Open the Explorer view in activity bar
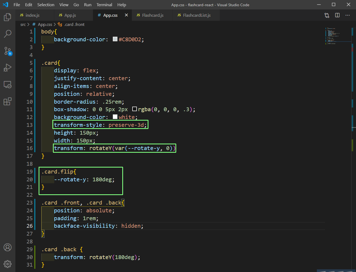This screenshot has height=272, width=356. pos(8,17)
